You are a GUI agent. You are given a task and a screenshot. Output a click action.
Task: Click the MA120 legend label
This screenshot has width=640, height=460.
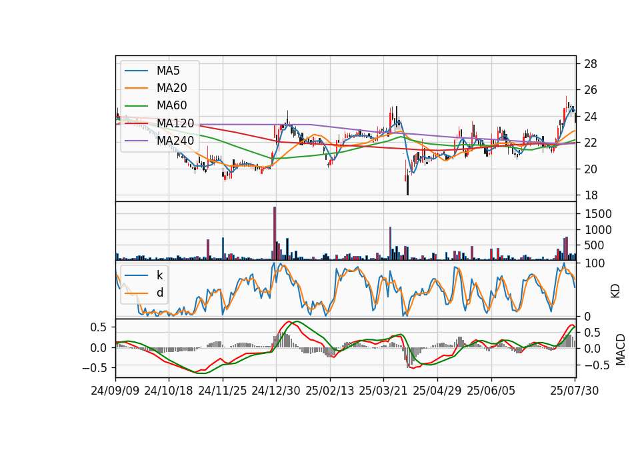pyautogui.click(x=175, y=123)
